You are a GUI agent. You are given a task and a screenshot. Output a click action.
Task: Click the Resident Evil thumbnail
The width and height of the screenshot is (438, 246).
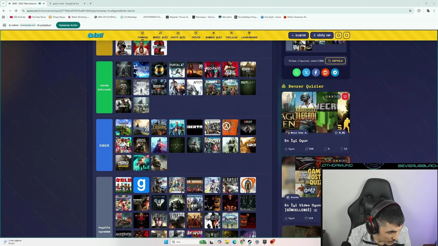click(x=248, y=69)
